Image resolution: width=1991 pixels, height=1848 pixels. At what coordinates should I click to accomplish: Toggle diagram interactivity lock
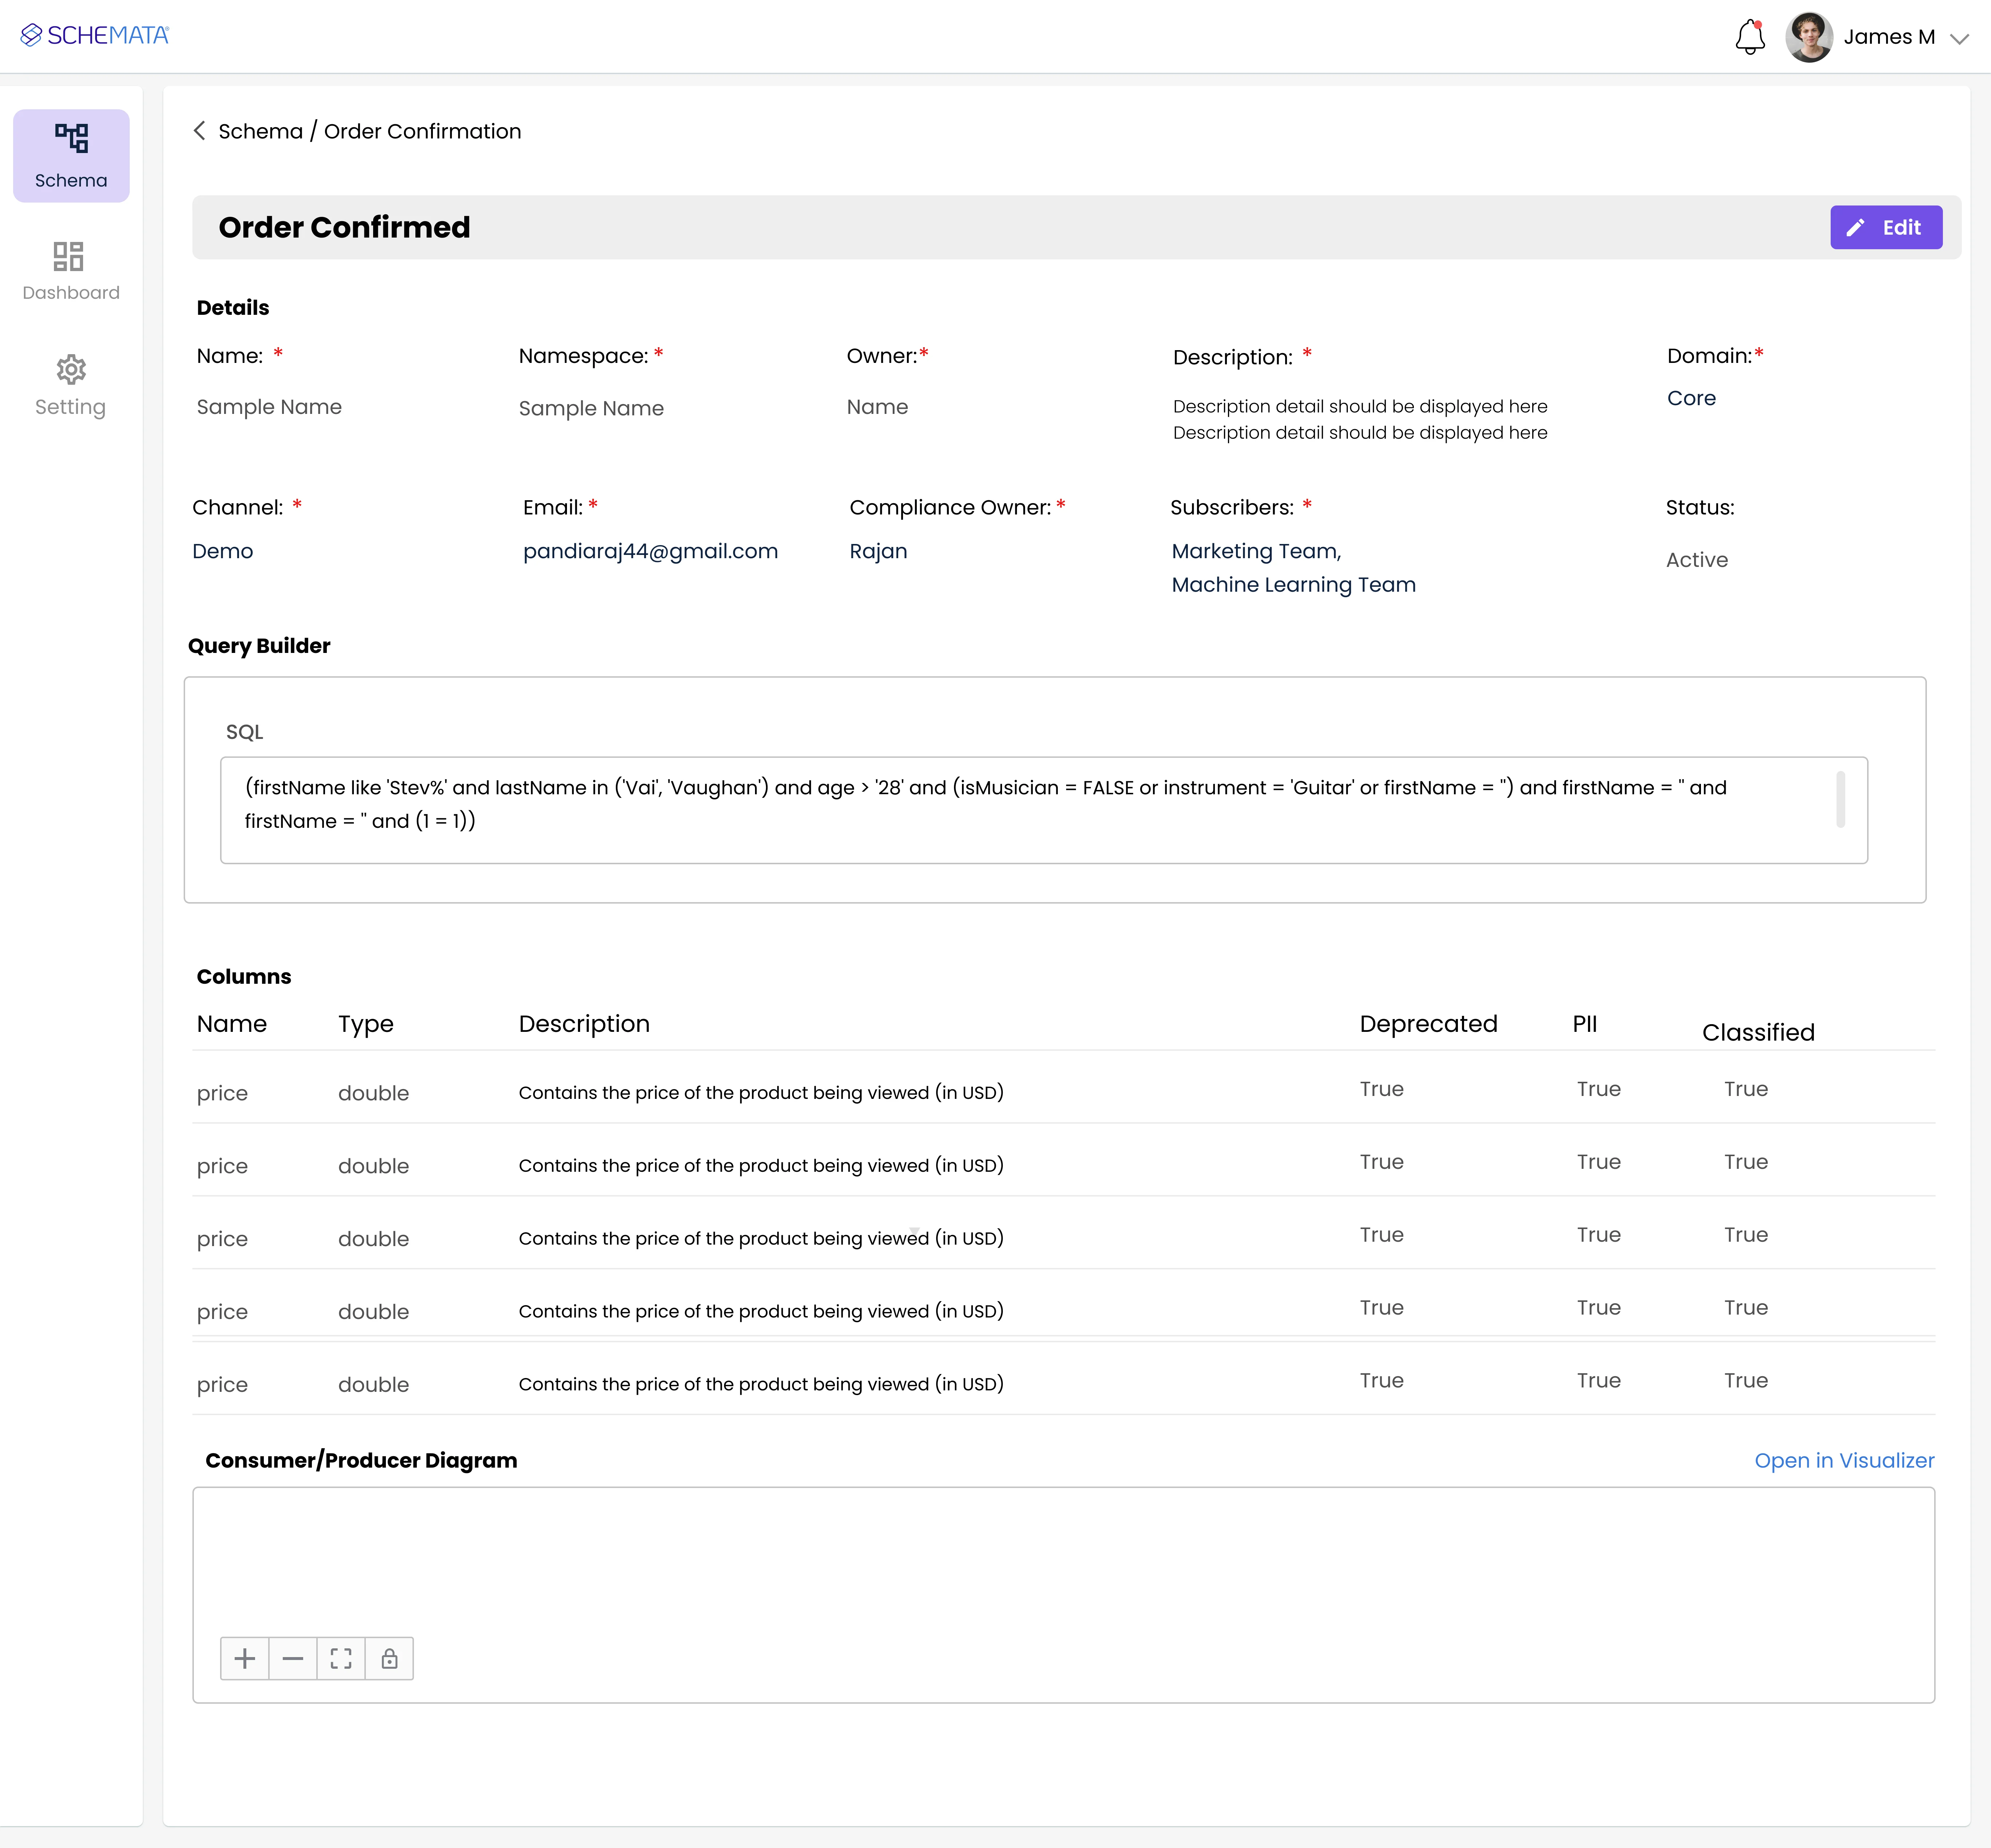click(x=389, y=1659)
